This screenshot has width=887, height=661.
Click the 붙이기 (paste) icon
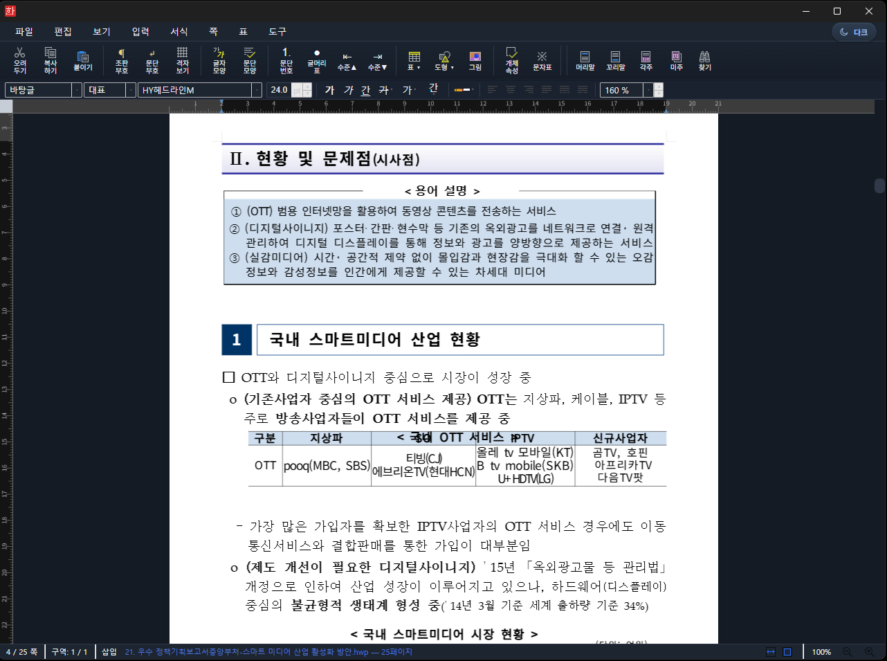[x=83, y=60]
